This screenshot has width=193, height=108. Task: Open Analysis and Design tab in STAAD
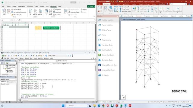pos(144,4)
